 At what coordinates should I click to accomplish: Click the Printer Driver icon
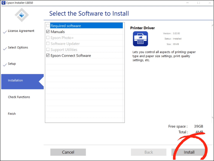coord(140,39)
